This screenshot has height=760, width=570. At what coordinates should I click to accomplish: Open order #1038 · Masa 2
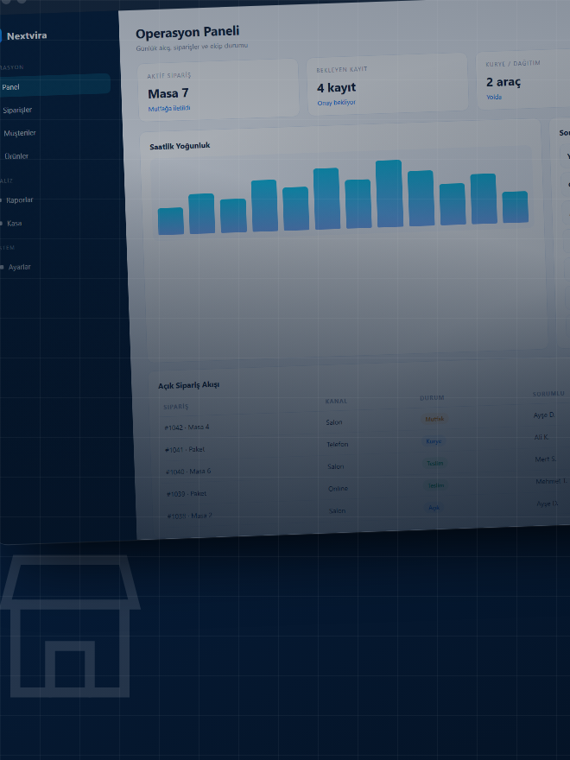point(189,516)
